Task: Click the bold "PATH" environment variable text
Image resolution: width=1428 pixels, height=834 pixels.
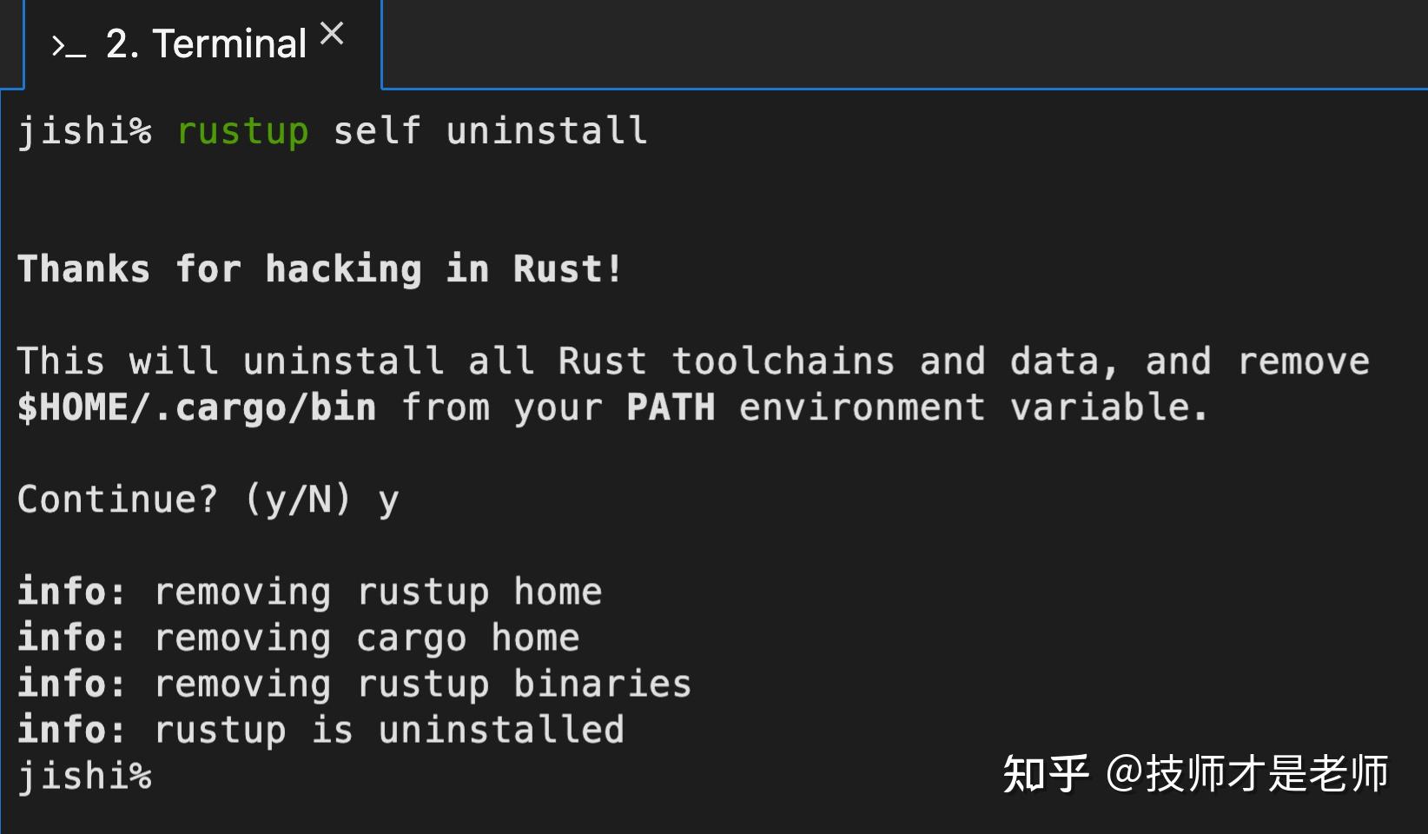Action: pos(670,407)
